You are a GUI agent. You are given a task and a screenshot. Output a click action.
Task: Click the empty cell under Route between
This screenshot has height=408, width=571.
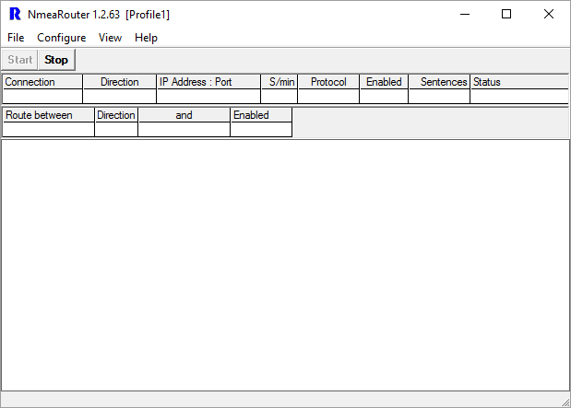pyautogui.click(x=49, y=130)
